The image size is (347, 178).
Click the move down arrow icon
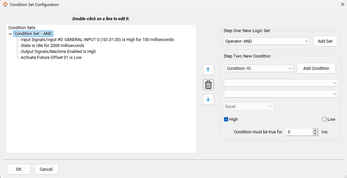pyautogui.click(x=208, y=99)
